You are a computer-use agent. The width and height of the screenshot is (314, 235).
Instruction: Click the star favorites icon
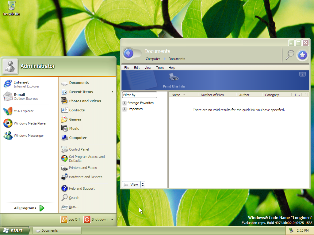coord(302,55)
